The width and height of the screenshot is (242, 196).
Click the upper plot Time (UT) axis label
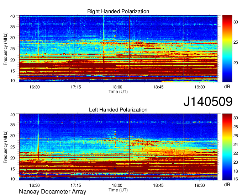[118, 92]
